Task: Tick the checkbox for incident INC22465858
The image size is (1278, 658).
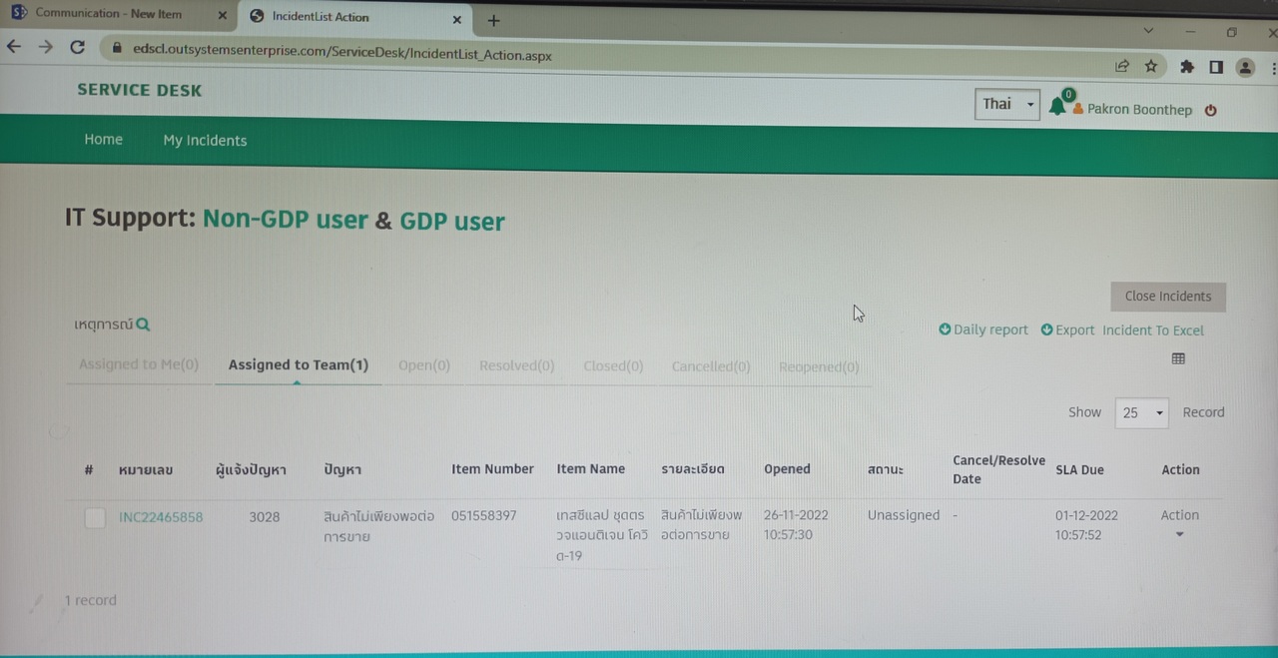Action: pos(95,518)
